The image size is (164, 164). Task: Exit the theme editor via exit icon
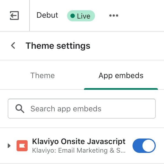click(14, 16)
